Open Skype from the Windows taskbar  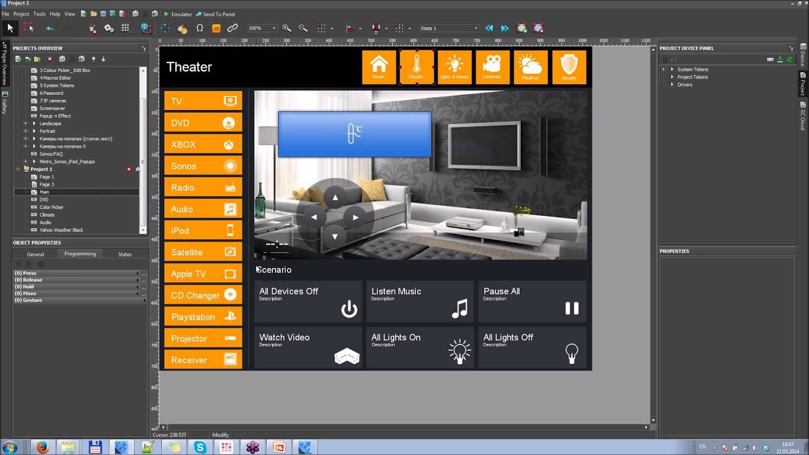200,447
